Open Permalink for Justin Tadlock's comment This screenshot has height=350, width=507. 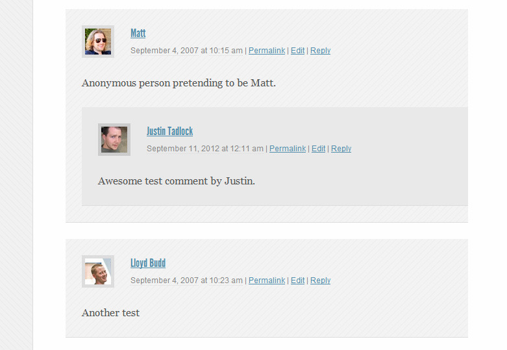[x=288, y=149]
